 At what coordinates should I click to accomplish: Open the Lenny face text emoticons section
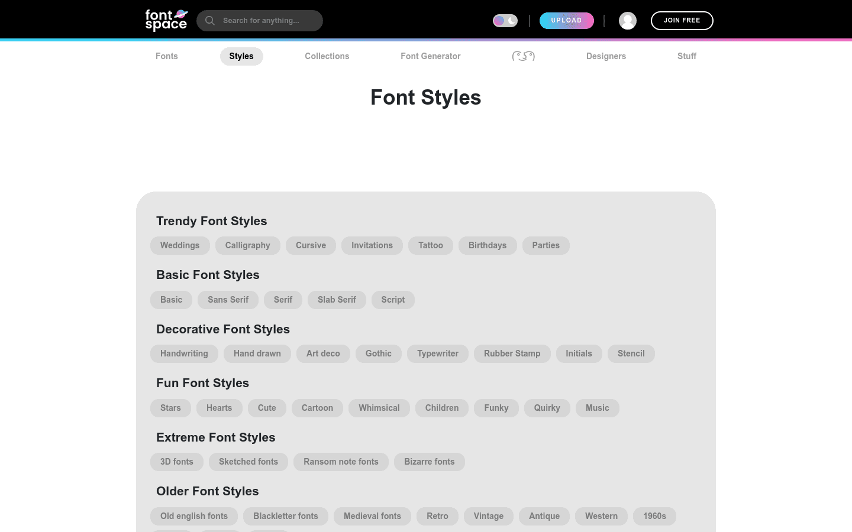523,56
